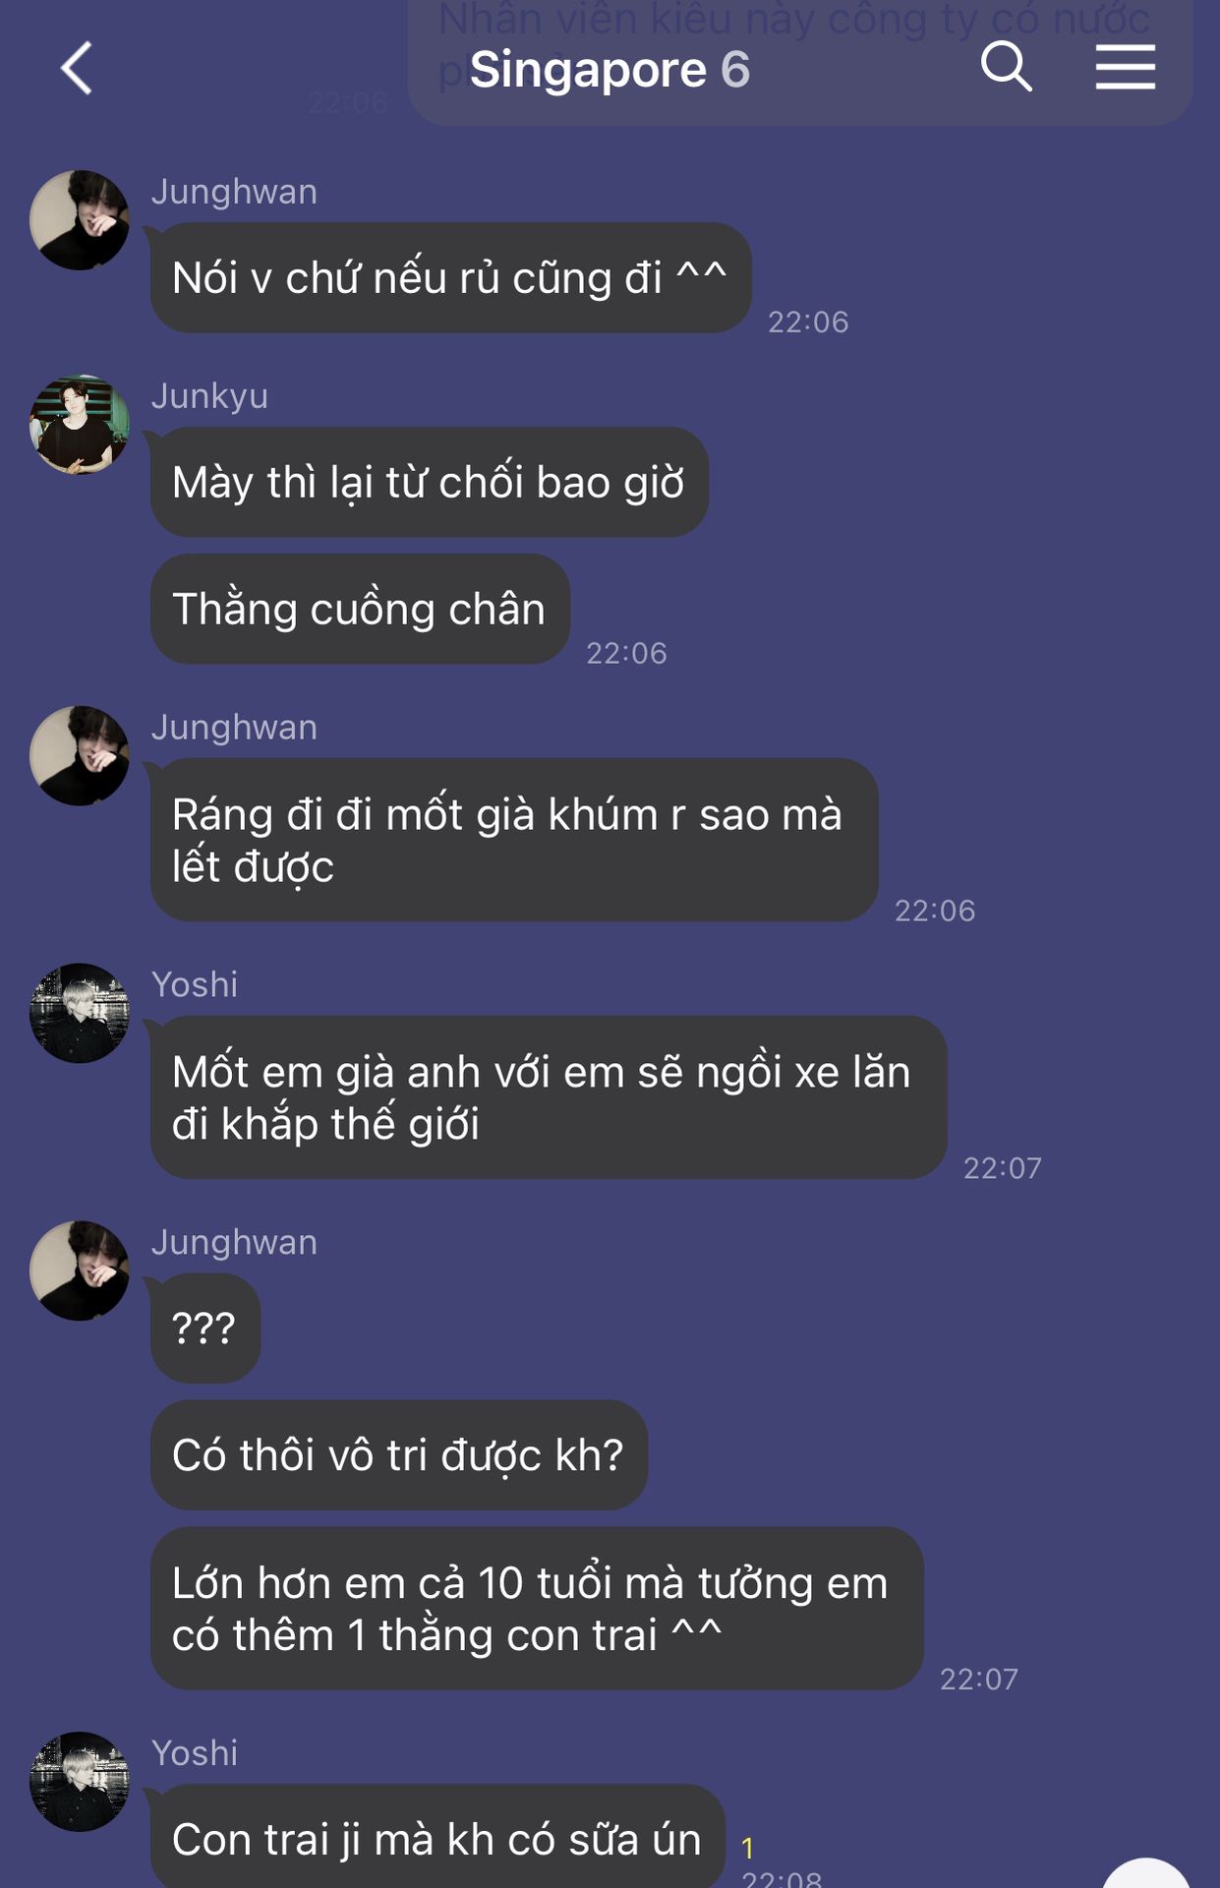Select the 'Mày thì lại từ chối bao giờ' message
The height and width of the screenshot is (1888, 1220).
pos(430,482)
